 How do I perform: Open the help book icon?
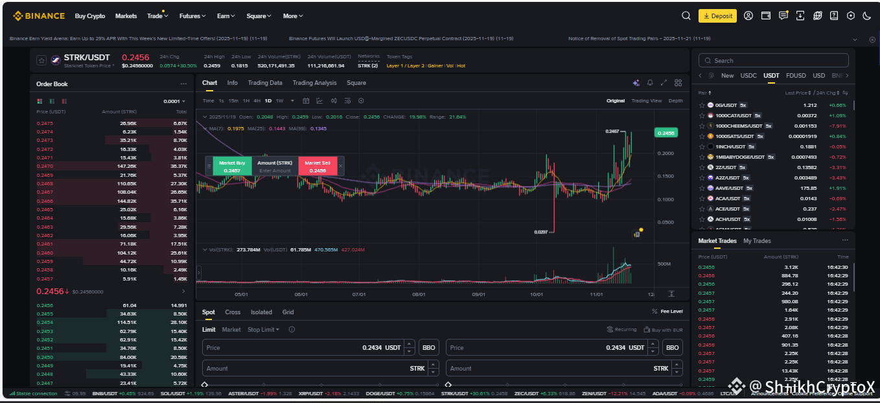coord(834,16)
